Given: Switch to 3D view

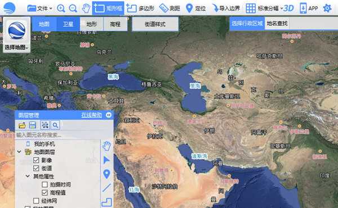Looking at the screenshot, I should click(288, 8).
